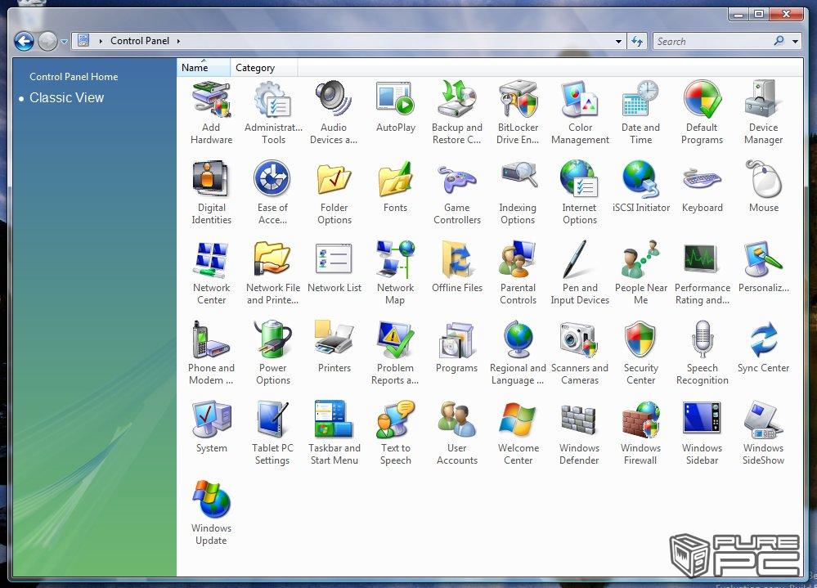Open Date and Time settings
This screenshot has height=588, width=817.
pyautogui.click(x=640, y=113)
